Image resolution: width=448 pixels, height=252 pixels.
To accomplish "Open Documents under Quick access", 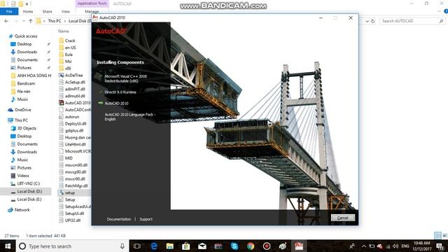I will click(27, 59).
